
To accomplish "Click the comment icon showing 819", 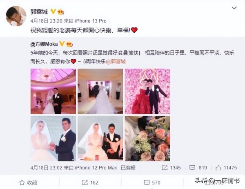I will [192, 168].
